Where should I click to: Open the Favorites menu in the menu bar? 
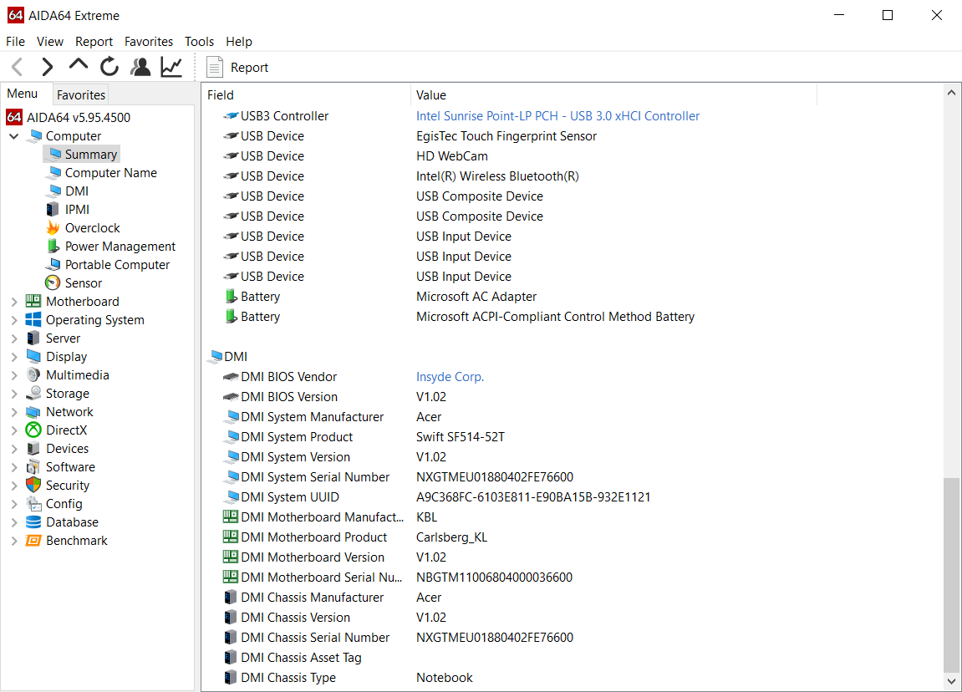[x=149, y=41]
